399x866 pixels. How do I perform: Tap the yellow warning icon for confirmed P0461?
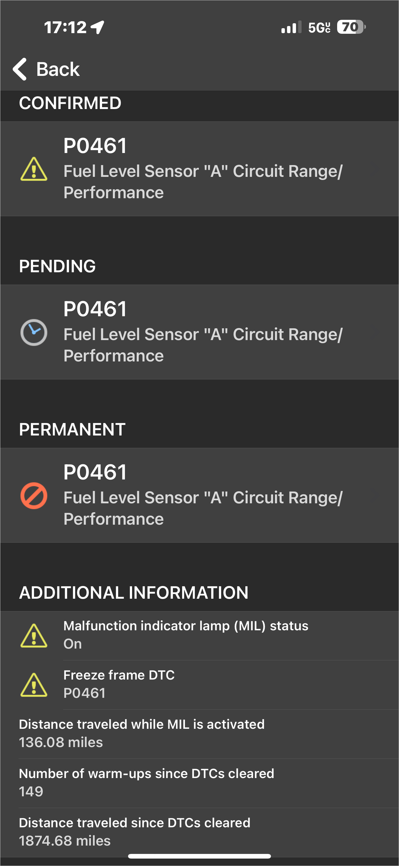click(34, 169)
